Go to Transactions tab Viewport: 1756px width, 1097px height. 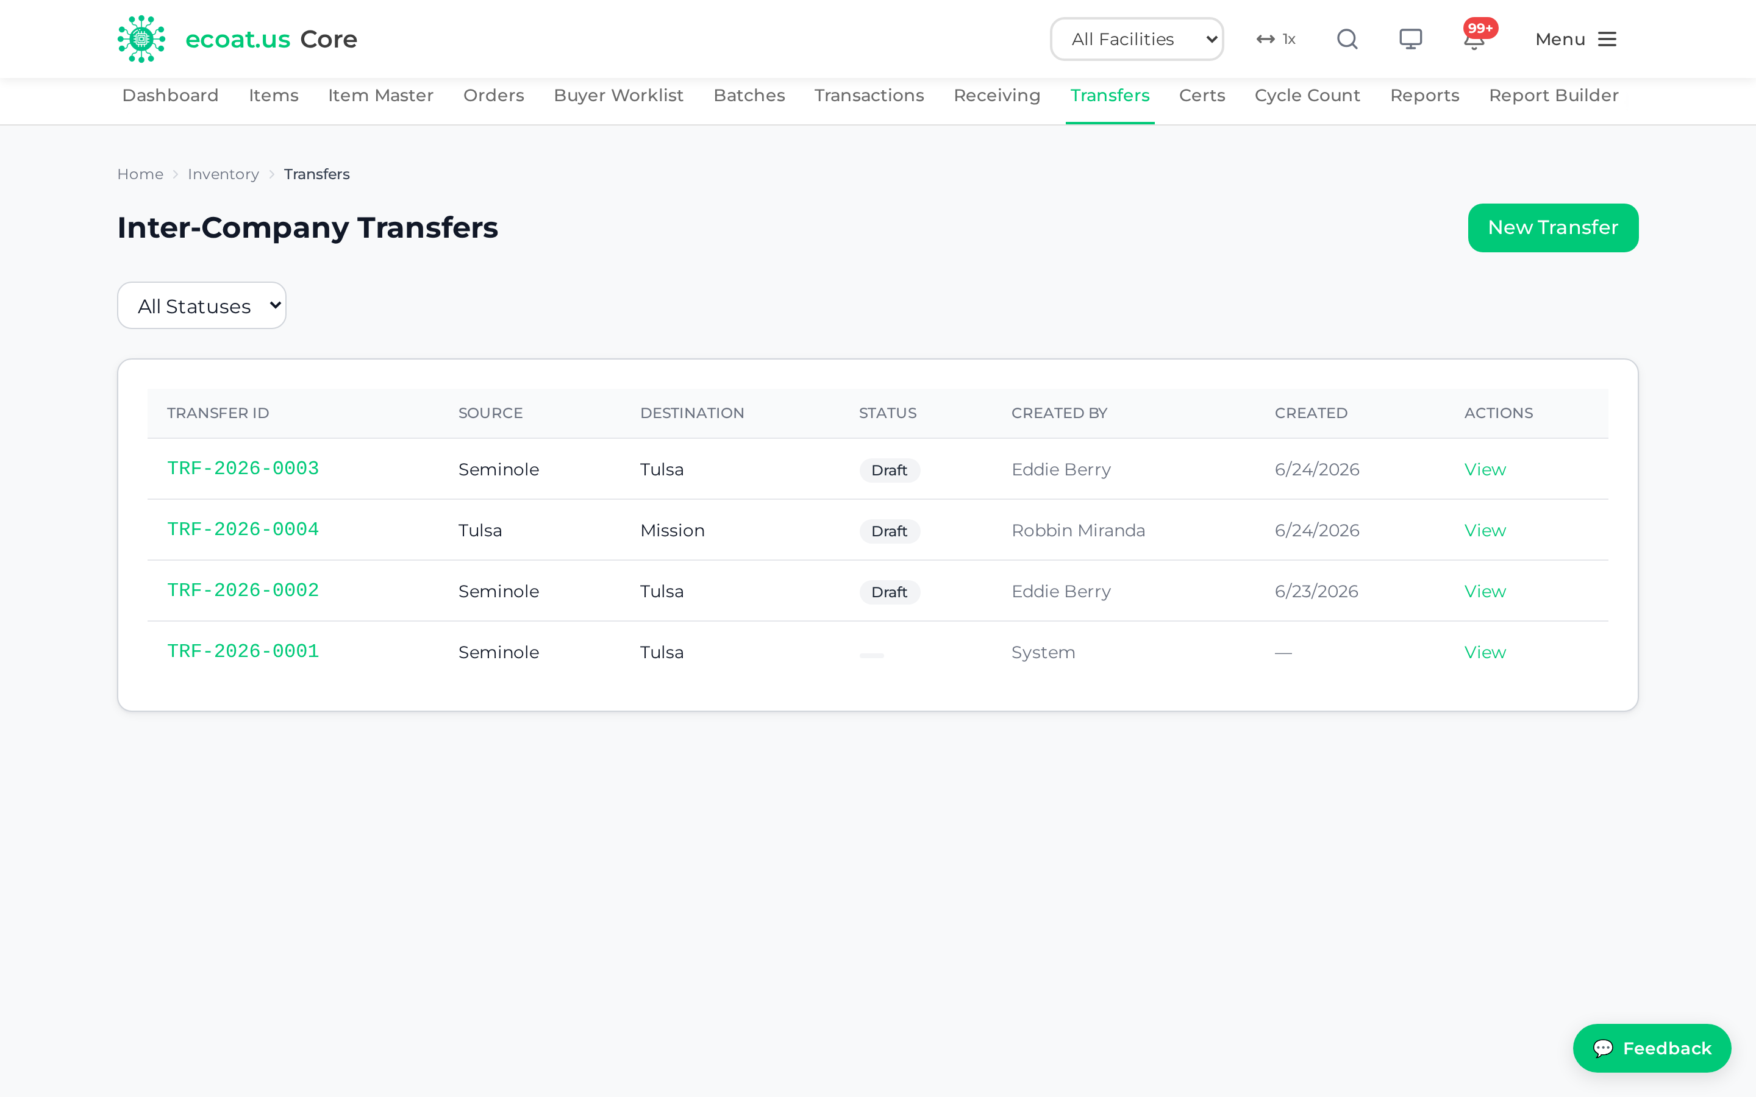tap(869, 96)
